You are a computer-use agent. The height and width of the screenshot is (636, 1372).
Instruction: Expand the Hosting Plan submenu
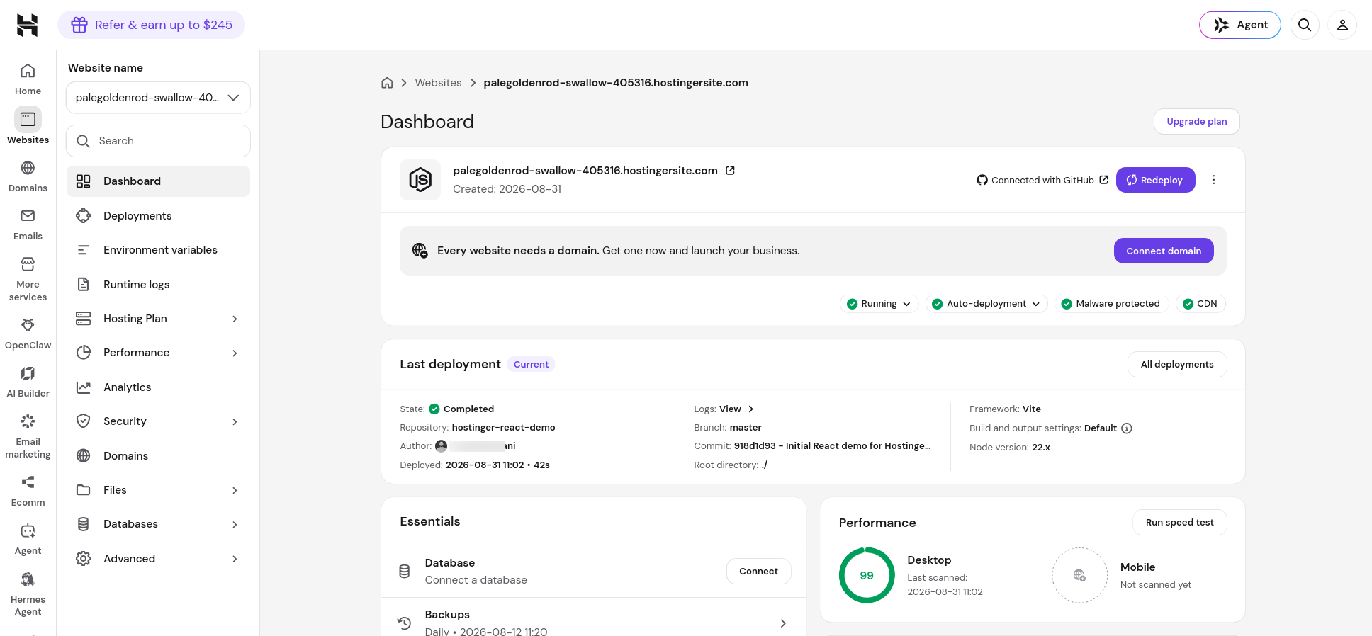pyautogui.click(x=235, y=319)
